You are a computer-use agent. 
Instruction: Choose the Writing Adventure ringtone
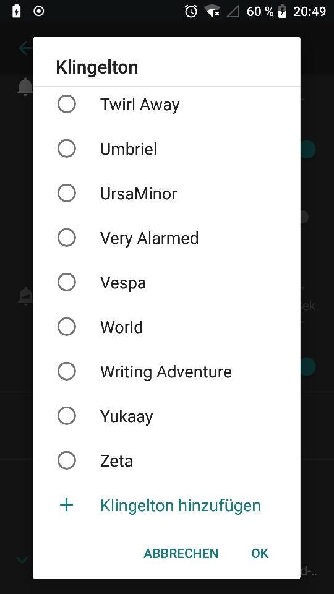(167, 371)
